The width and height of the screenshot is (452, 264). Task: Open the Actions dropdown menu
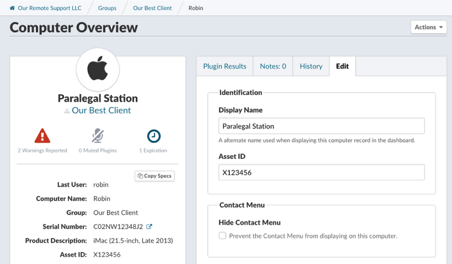tap(429, 27)
